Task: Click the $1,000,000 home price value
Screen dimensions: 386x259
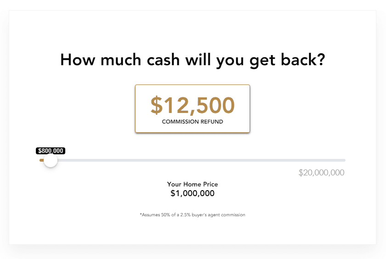Action: (x=193, y=193)
